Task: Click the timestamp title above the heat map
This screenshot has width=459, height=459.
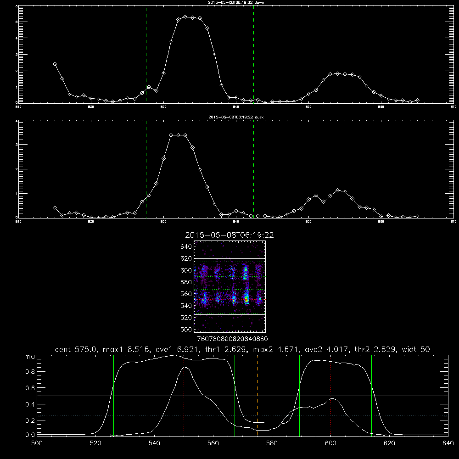Action: pos(229,235)
